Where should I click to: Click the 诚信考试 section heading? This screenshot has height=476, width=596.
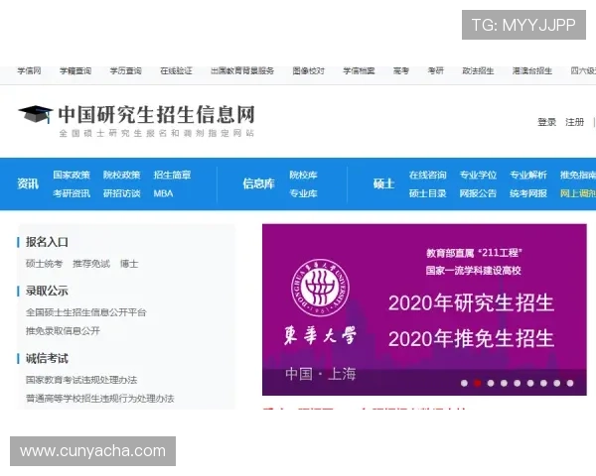point(47,358)
